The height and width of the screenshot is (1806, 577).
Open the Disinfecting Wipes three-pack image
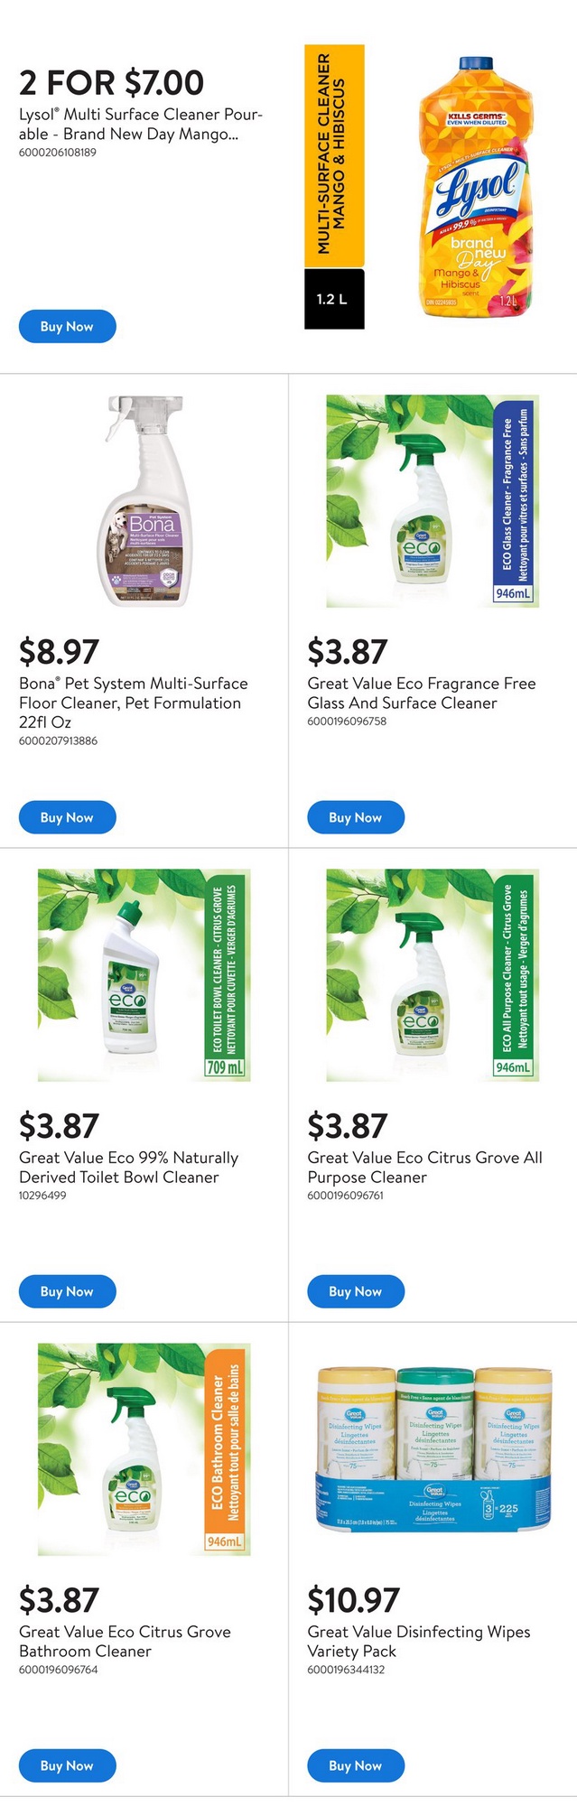point(433,1449)
